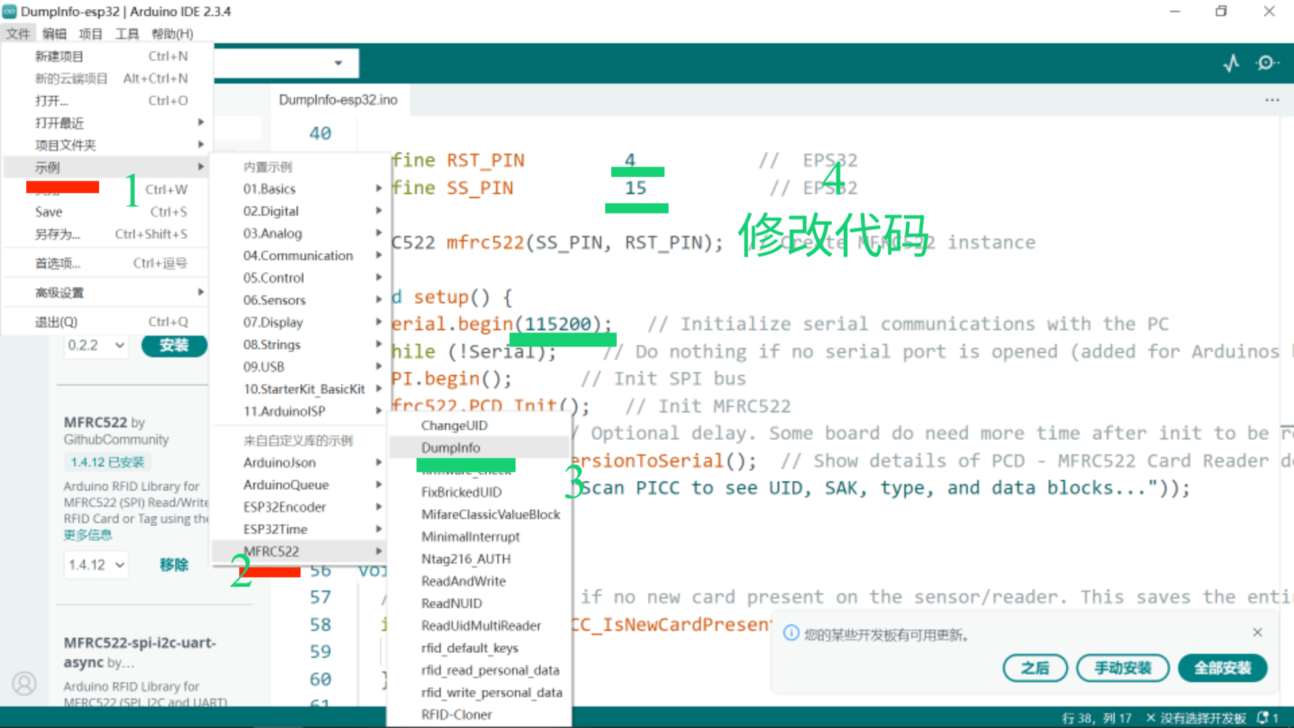Open the 1.4.12 version dropdown
Image resolution: width=1294 pixels, height=728 pixels.
96,565
